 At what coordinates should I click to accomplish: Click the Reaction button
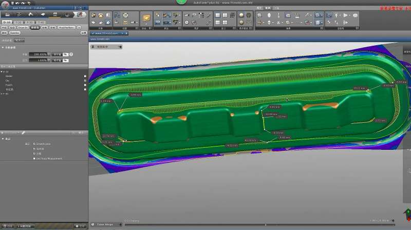(x=15, y=32)
